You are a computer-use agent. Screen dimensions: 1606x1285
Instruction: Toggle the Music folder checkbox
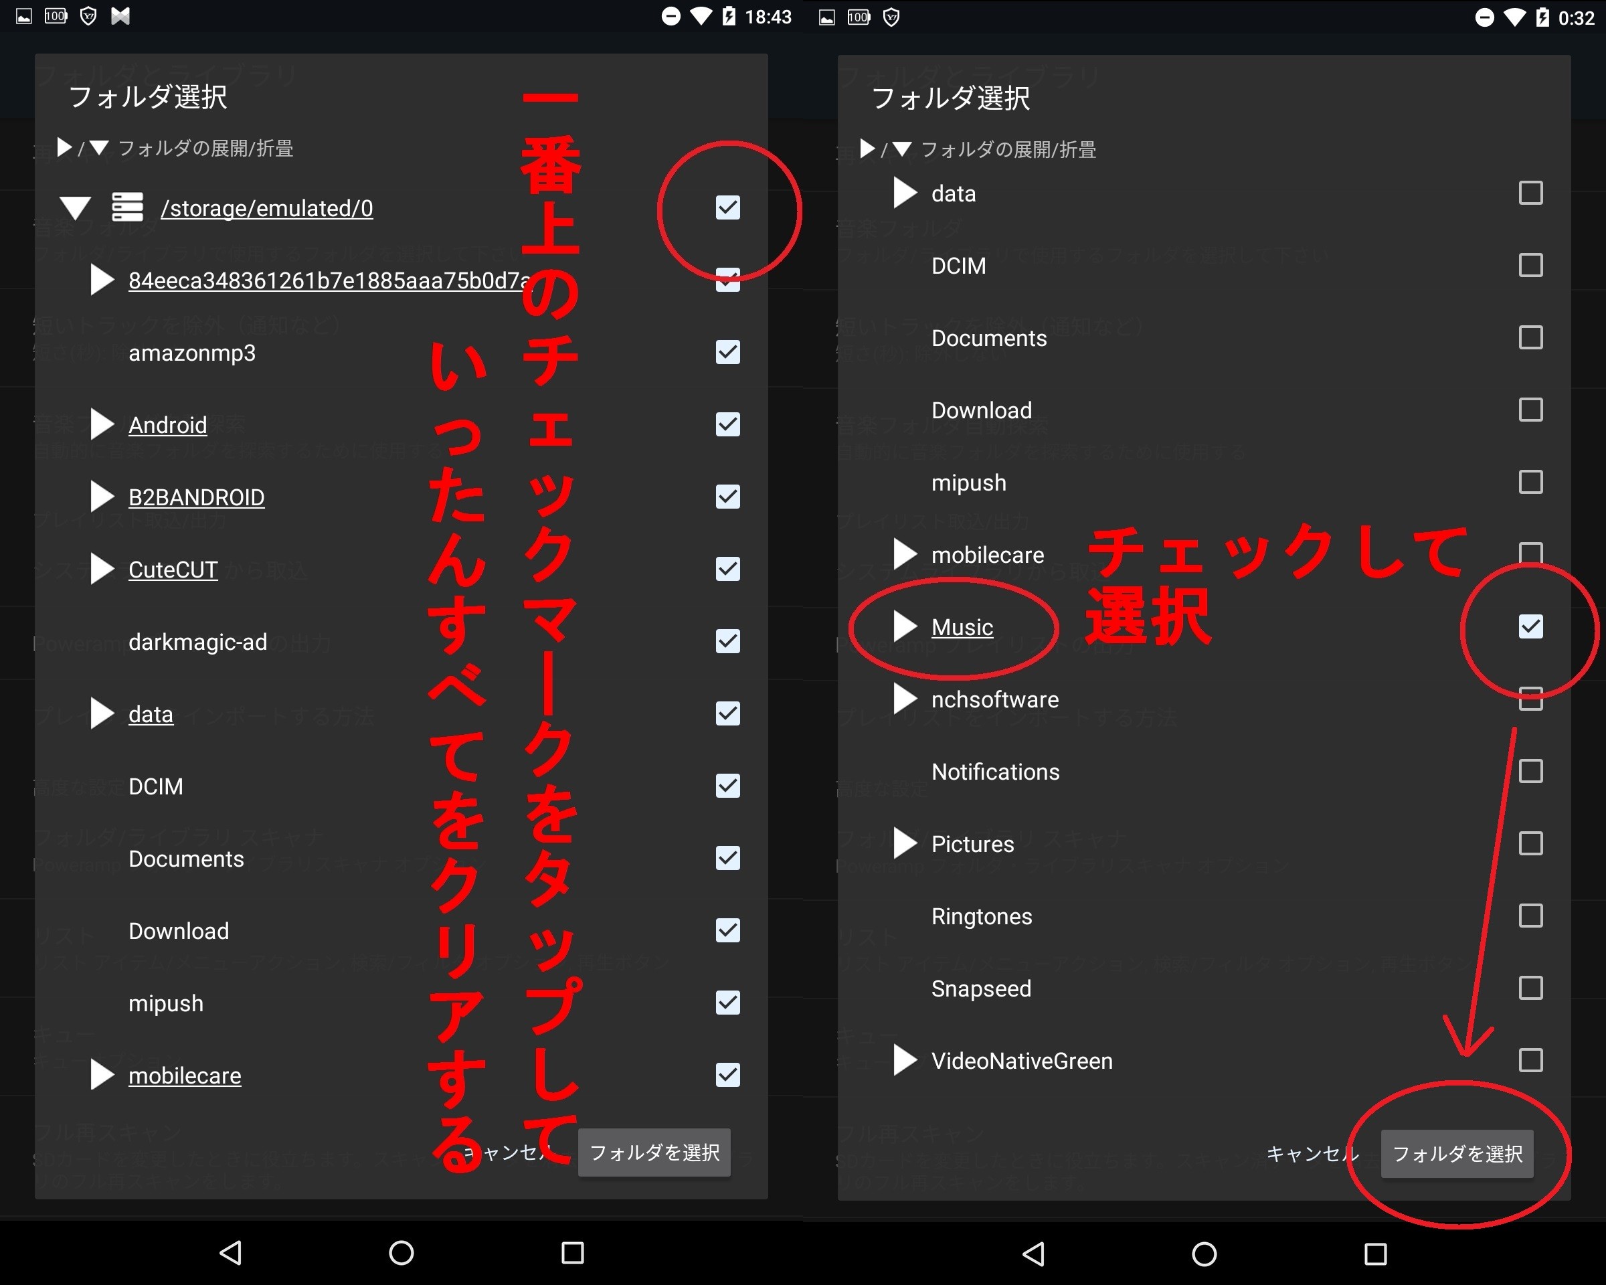[1530, 626]
